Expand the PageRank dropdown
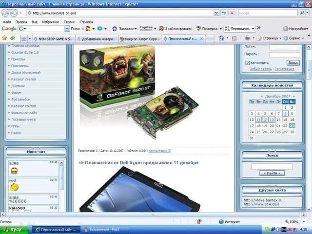This screenshot has width=312, height=234. pyautogui.click(x=155, y=29)
